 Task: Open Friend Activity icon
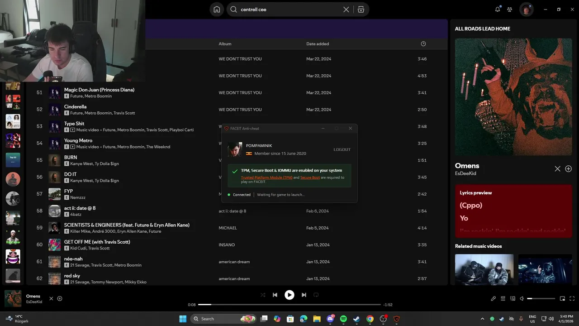[x=510, y=9]
